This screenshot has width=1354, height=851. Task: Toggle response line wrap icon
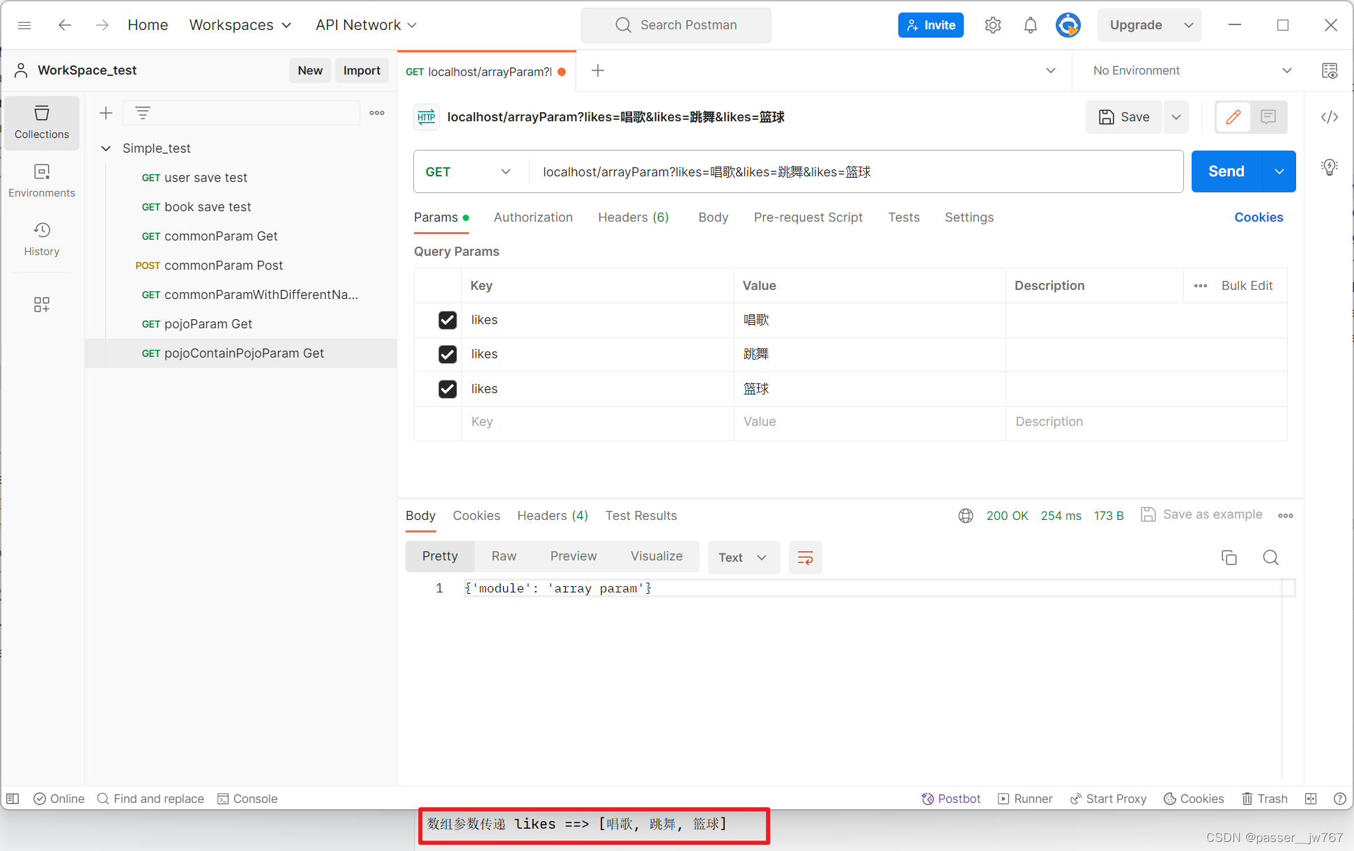pos(806,558)
